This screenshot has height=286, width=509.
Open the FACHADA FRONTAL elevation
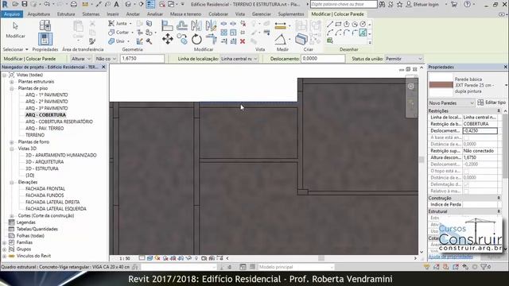click(x=45, y=189)
